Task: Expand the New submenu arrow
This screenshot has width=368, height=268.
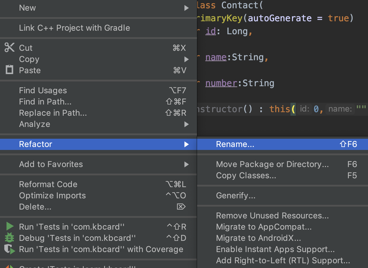Action: (x=186, y=8)
